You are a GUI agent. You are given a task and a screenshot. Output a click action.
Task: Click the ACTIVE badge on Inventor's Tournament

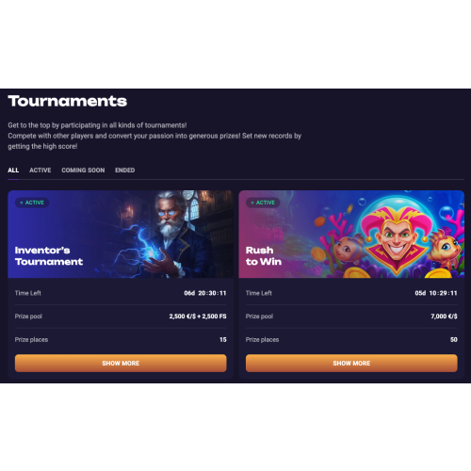32,203
